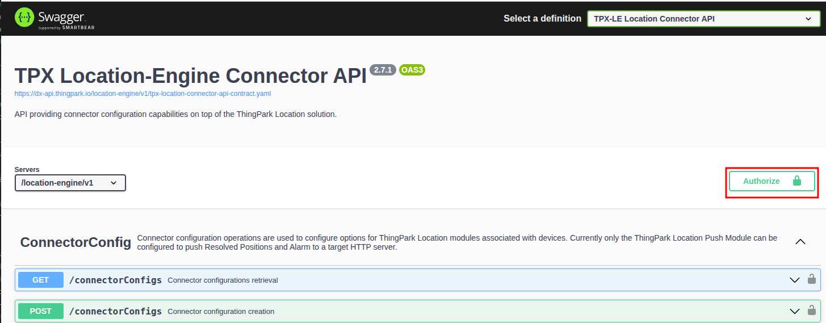The image size is (826, 323).
Task: Open the Select a definition dropdown
Action: coord(704,19)
